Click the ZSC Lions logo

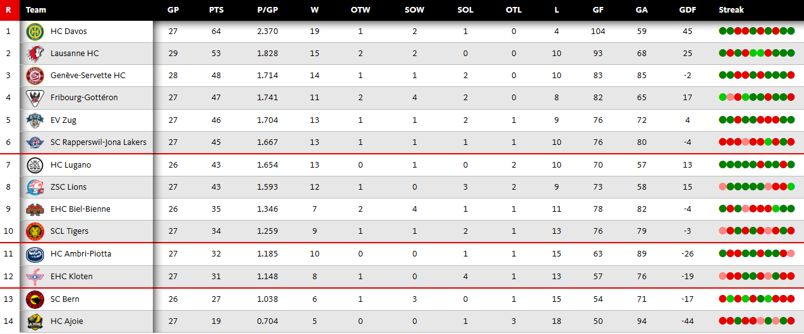point(34,187)
